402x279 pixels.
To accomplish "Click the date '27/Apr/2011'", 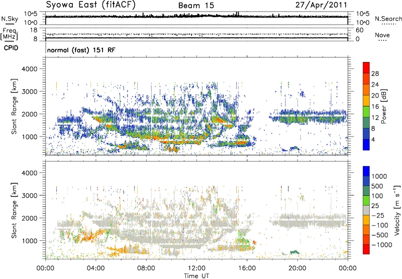I will (321, 5).
